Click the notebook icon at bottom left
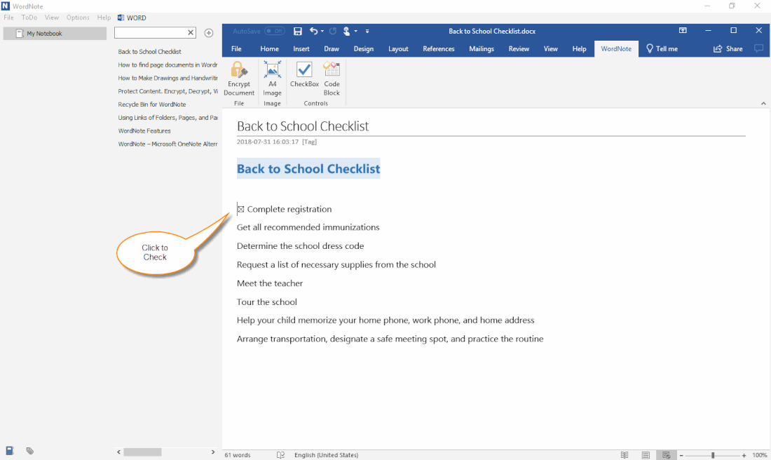Screen dimensions: 771x460 pos(10,451)
